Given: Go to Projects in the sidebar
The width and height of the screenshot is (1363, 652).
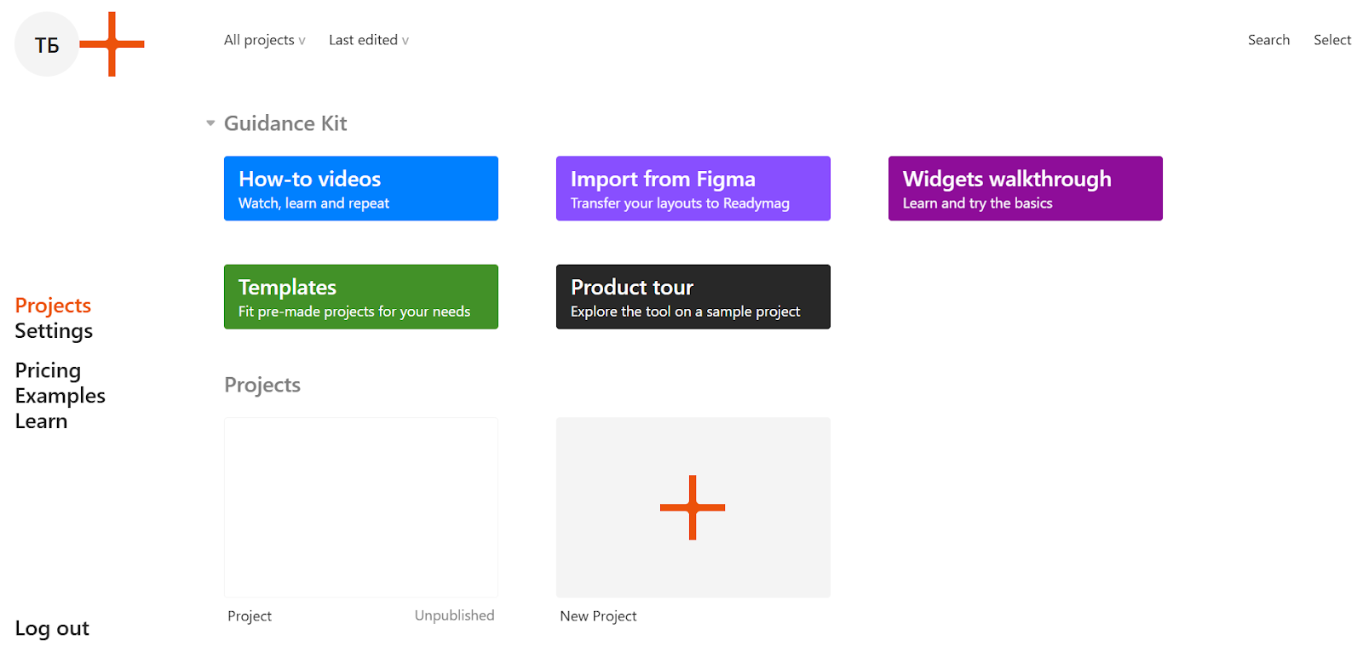Looking at the screenshot, I should tap(53, 306).
